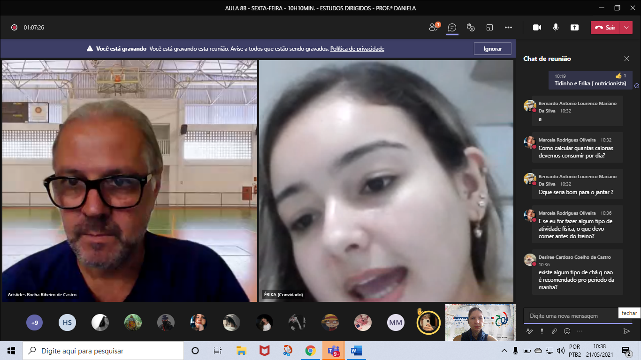Image resolution: width=641 pixels, height=360 pixels.
Task: Click the share content tray icon
Action: coord(574,28)
